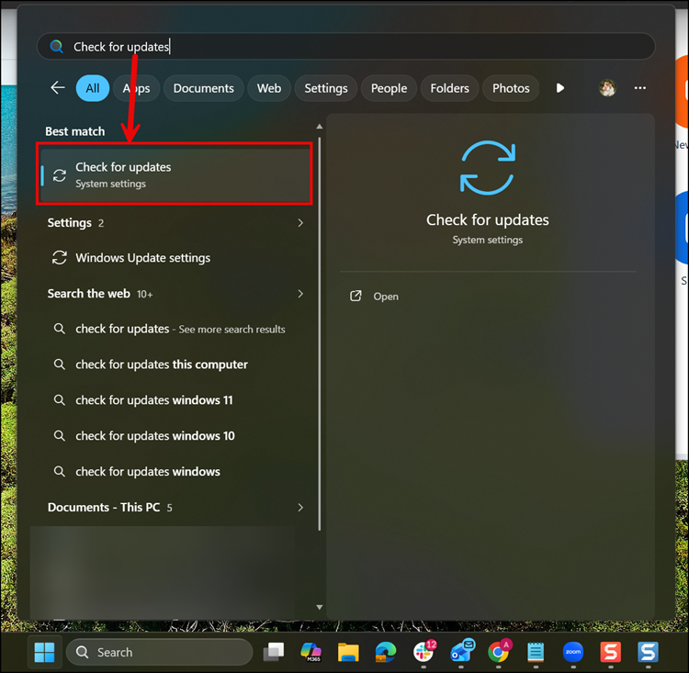Select 'check for updates this computer' suggestion
Screen dimensions: 689x673
(x=175, y=365)
